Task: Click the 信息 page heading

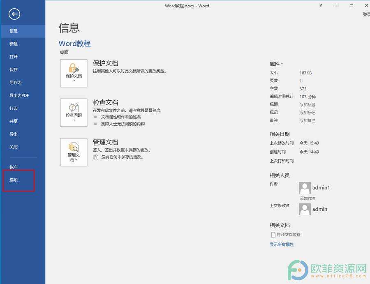Action: [x=69, y=28]
